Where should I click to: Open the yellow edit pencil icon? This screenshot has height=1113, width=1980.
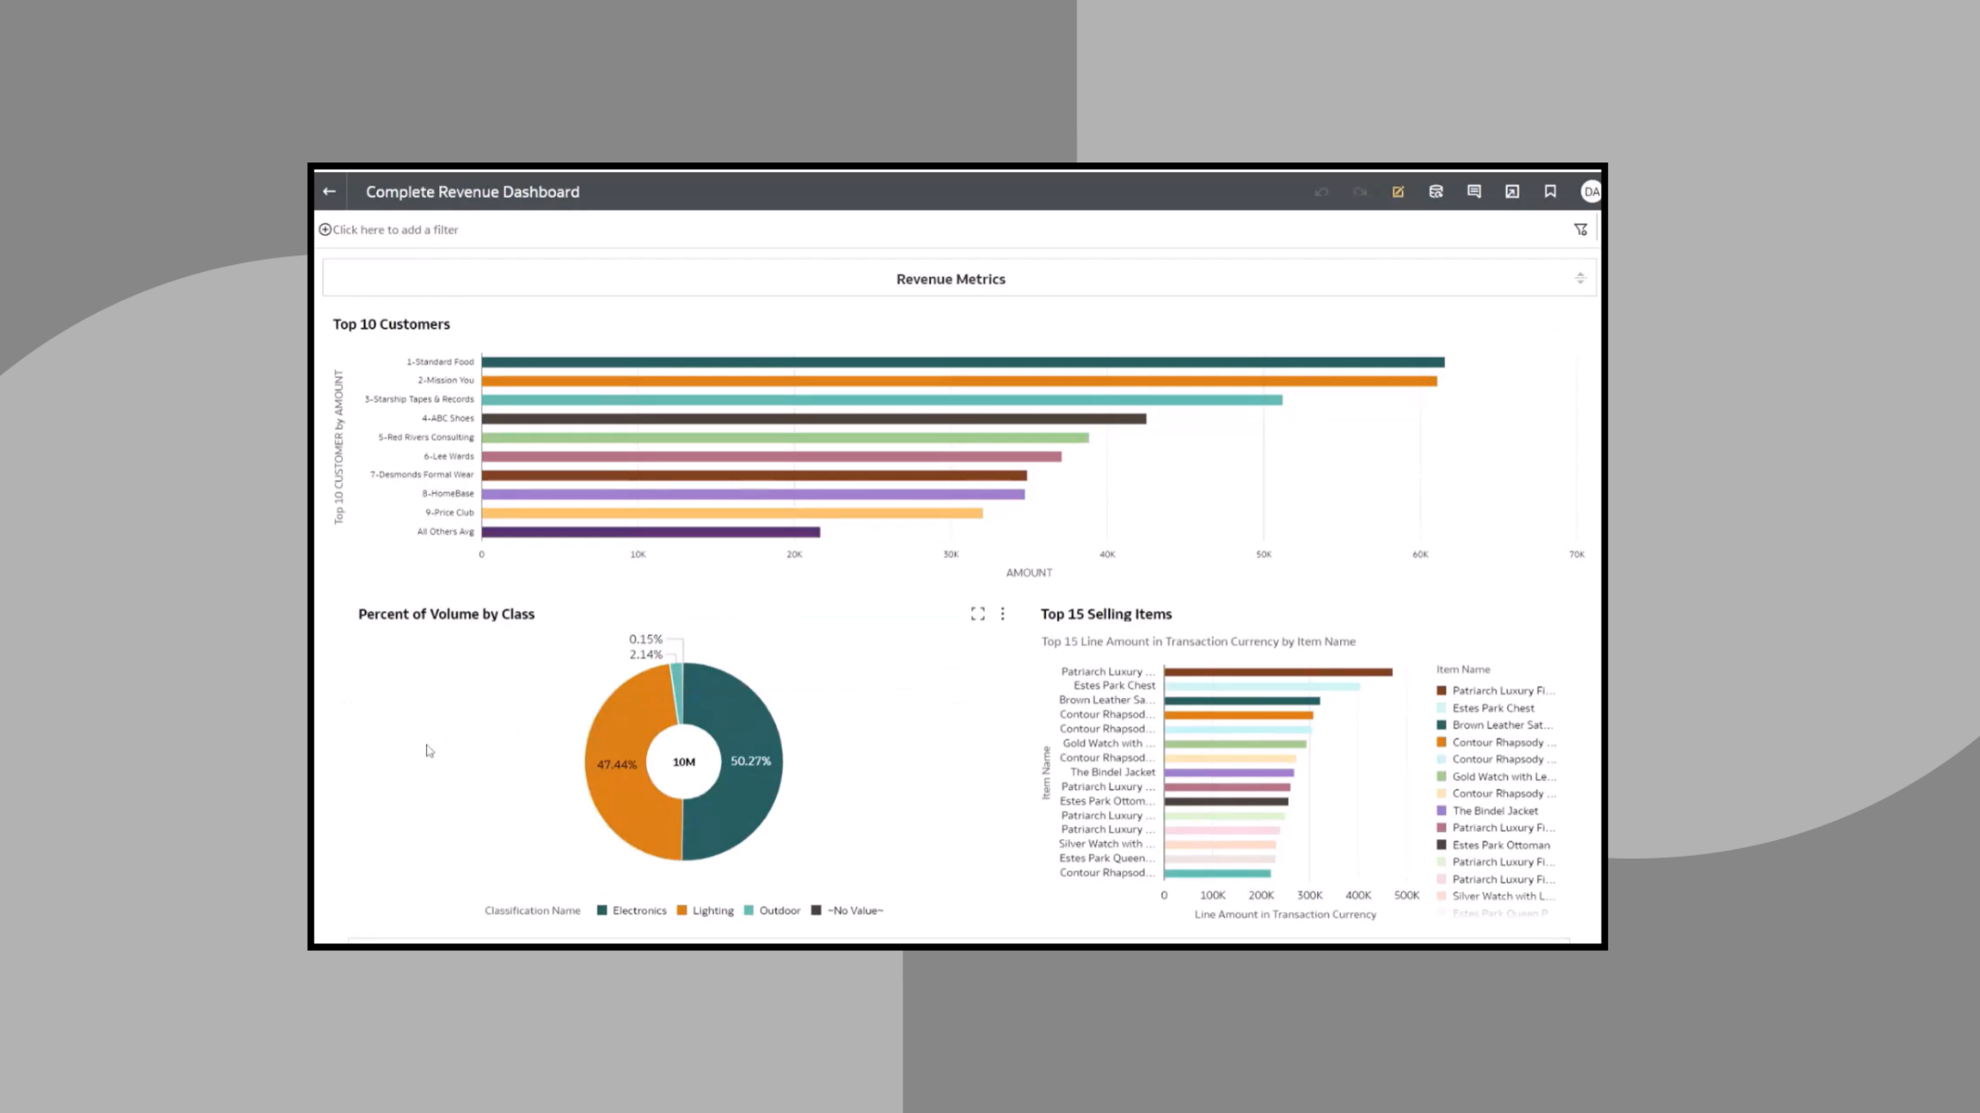pos(1398,192)
